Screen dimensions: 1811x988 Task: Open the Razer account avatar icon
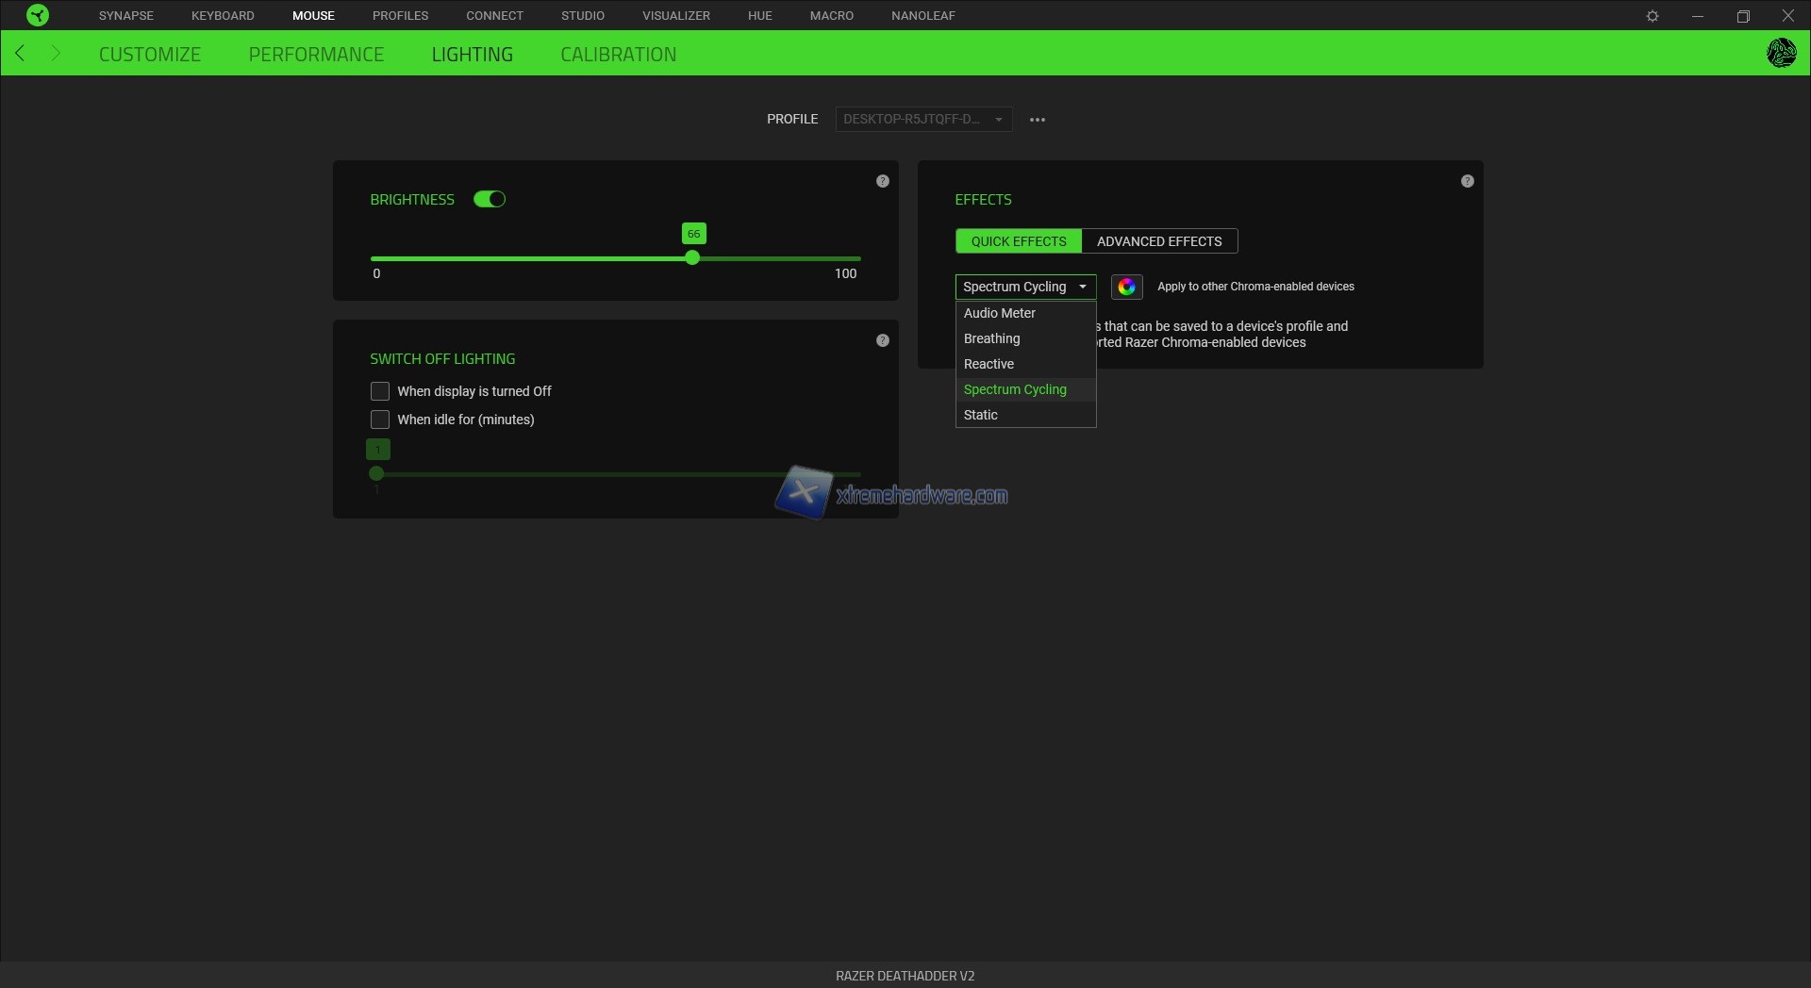1781,53
